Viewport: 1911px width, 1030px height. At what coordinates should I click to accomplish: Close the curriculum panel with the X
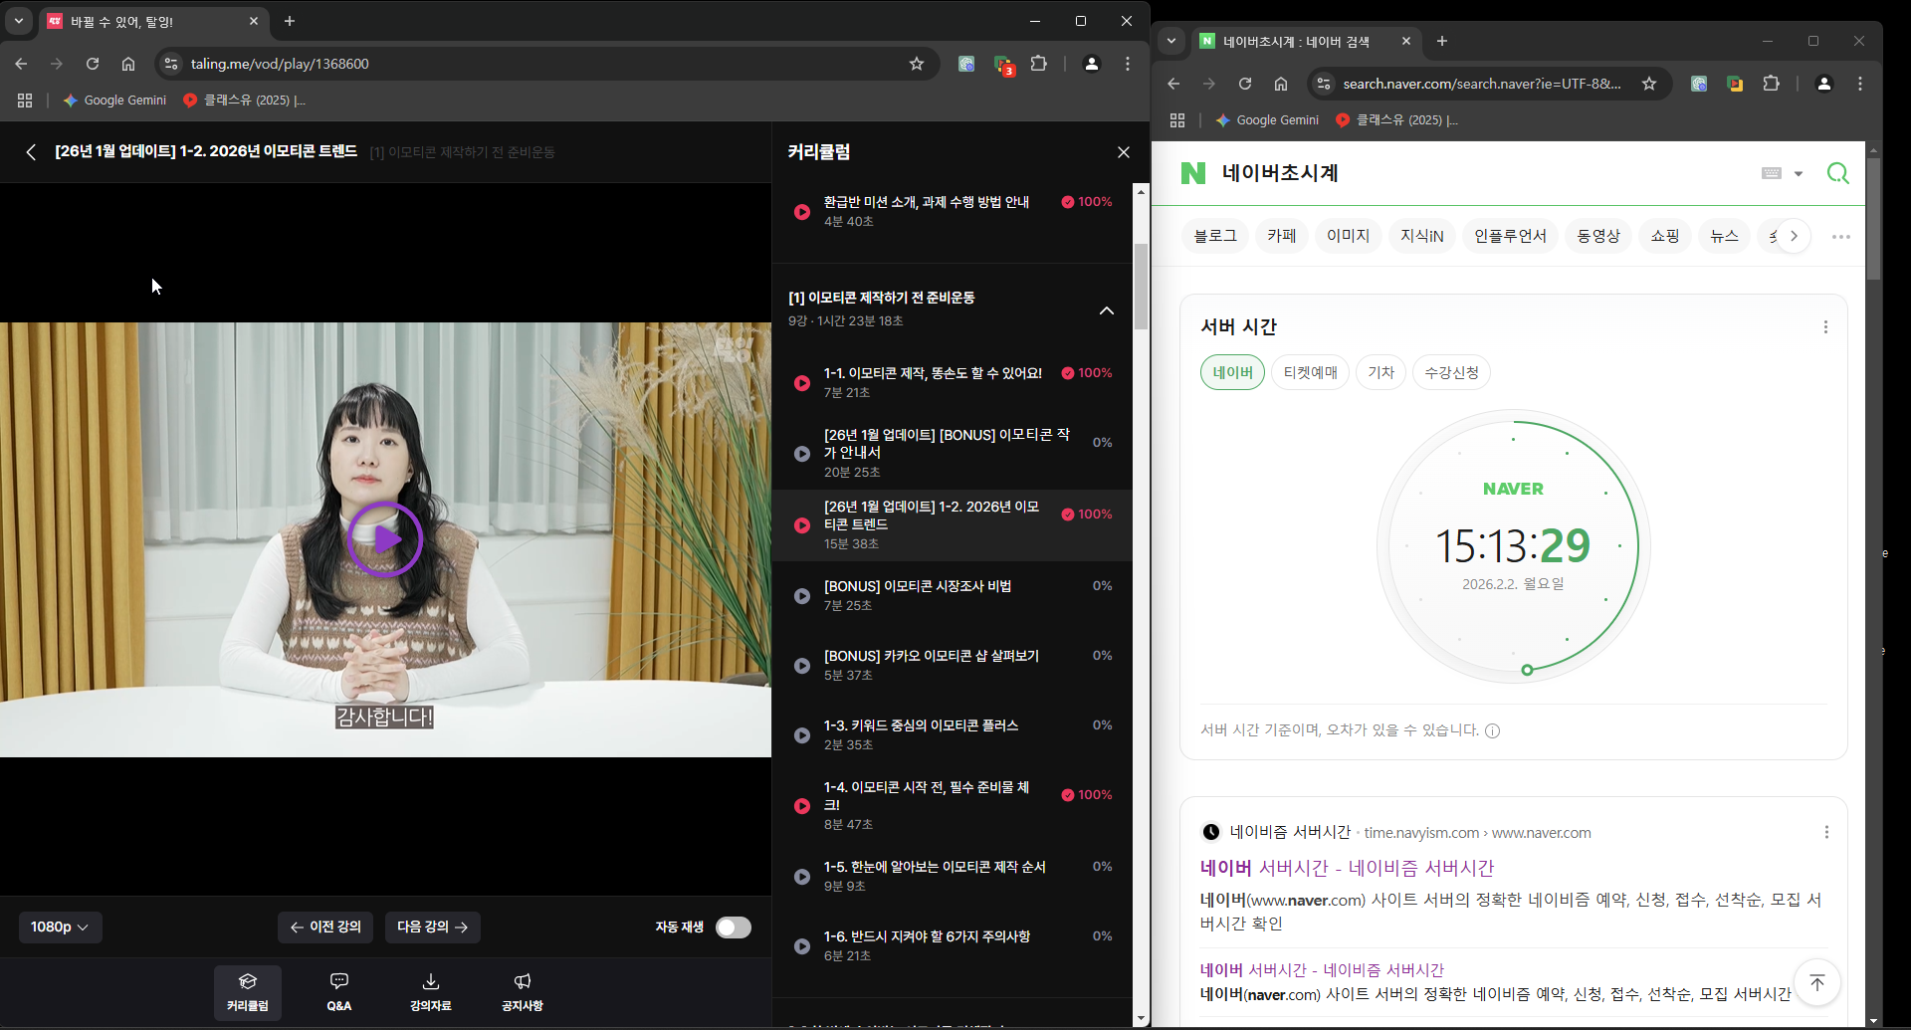1124,152
